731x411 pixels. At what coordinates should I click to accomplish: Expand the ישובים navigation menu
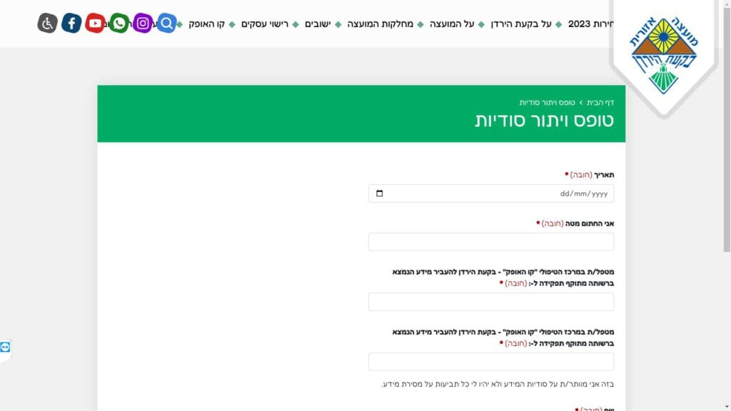pos(317,24)
